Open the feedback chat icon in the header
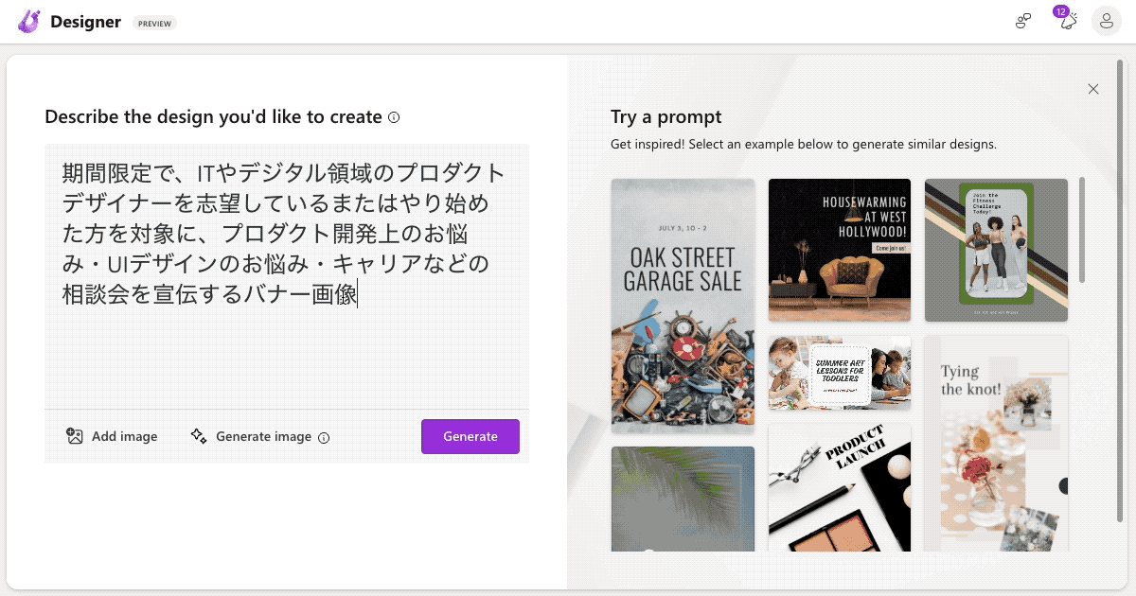Screen dimensions: 1136x596 tap(1023, 20)
